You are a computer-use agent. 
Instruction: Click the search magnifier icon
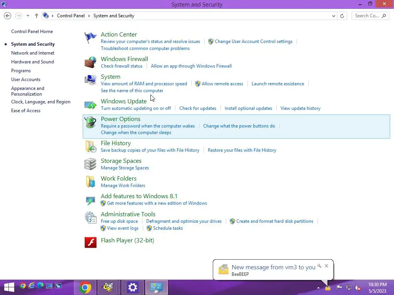coord(384,16)
